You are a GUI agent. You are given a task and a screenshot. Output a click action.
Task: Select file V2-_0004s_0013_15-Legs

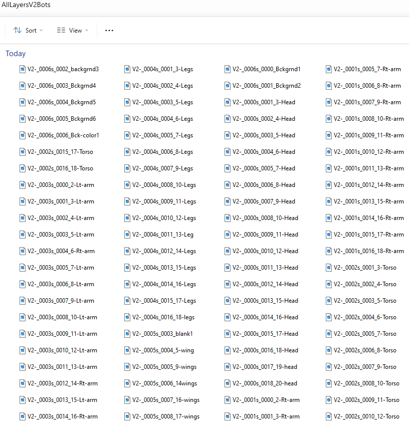(160, 268)
